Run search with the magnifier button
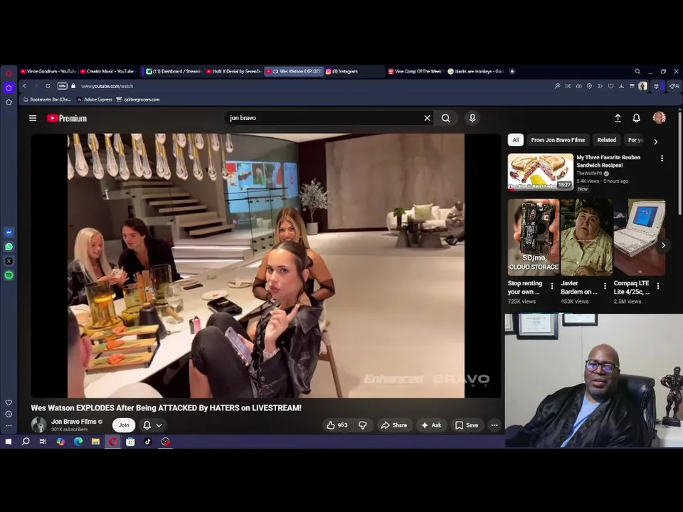 [x=445, y=118]
